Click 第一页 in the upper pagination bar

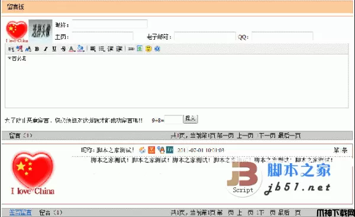point(225,135)
